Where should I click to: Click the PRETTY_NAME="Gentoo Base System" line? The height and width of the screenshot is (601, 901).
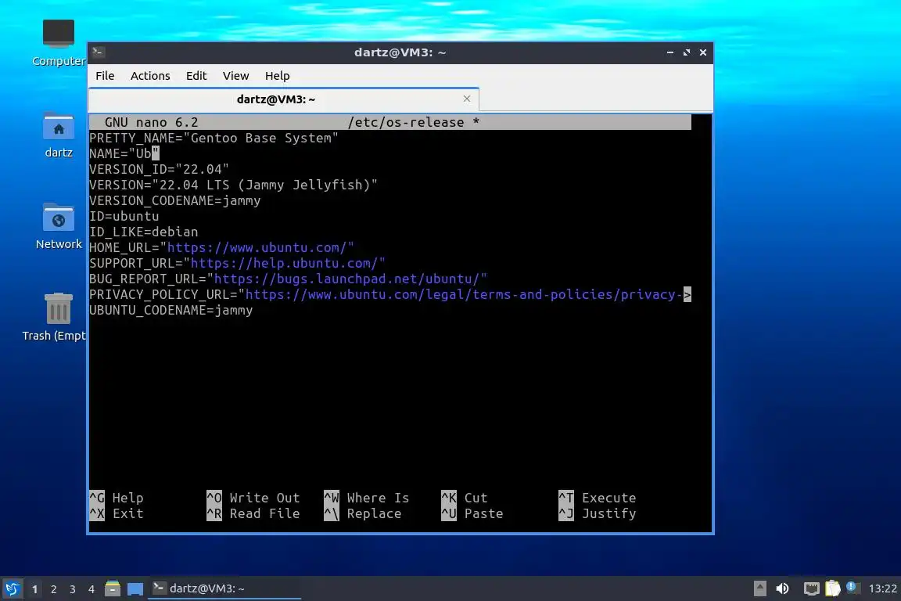[214, 138]
